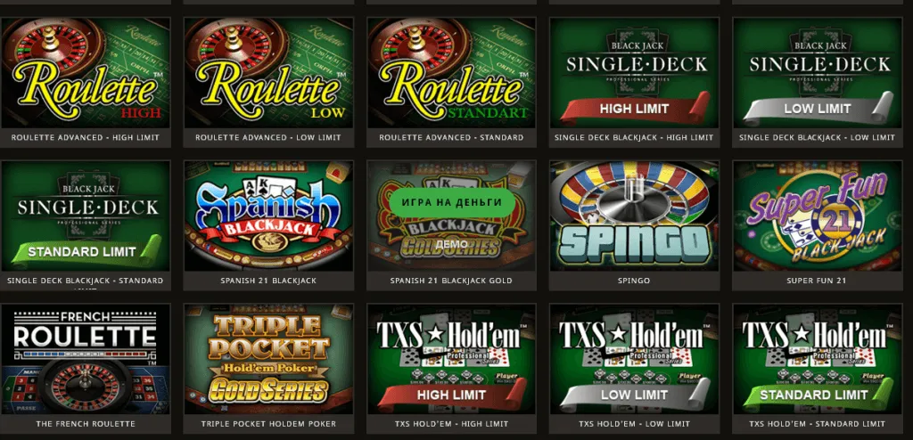
Task: Click the green ИГРА НА ДЕНЬГИ button
Action: (x=452, y=202)
